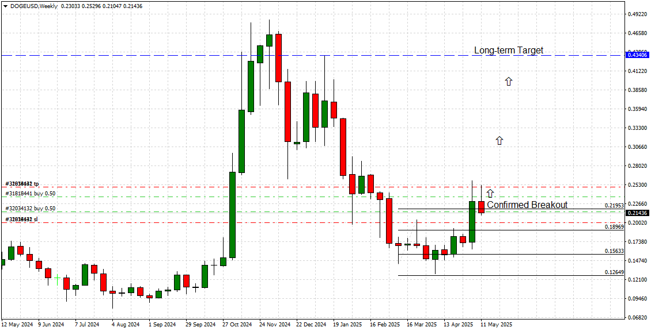The height and width of the screenshot is (331, 651).
Task: Click order label #32034132 buy 0.50
Action: point(30,209)
